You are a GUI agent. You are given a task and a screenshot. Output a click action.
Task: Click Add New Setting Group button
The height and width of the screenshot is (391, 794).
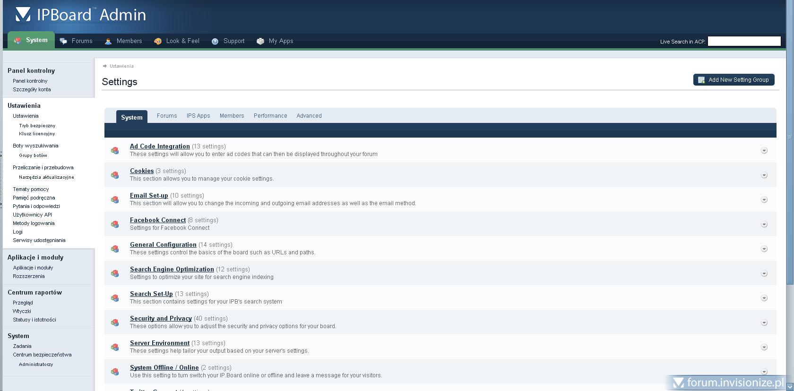[x=734, y=80]
